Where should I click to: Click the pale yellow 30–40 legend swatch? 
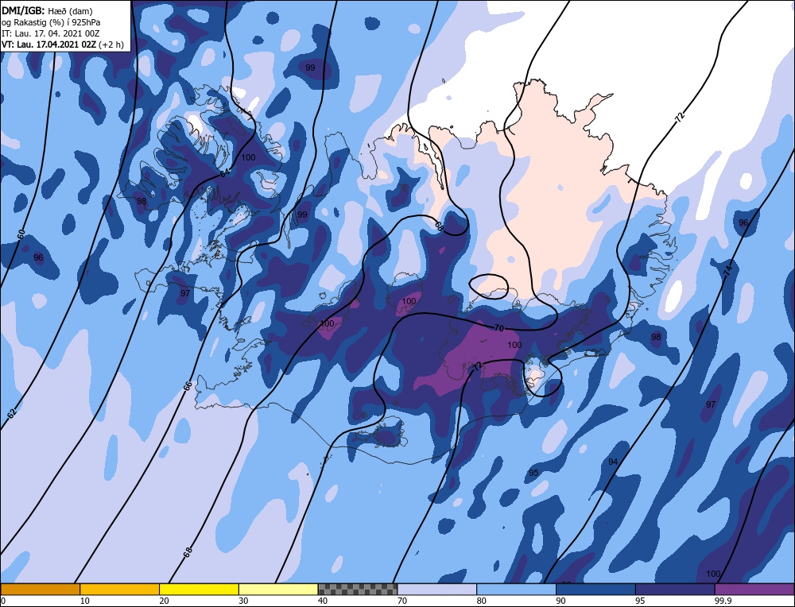[x=278, y=590]
